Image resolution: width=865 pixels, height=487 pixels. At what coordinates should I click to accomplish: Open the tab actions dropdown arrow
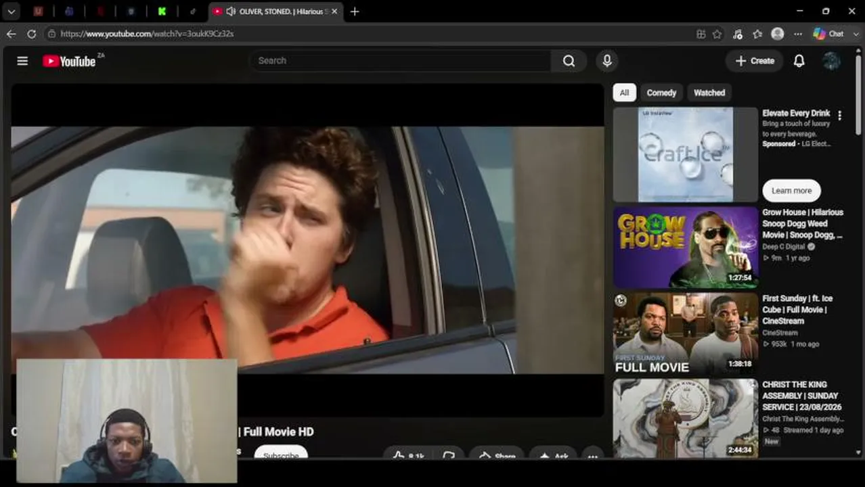tap(12, 11)
